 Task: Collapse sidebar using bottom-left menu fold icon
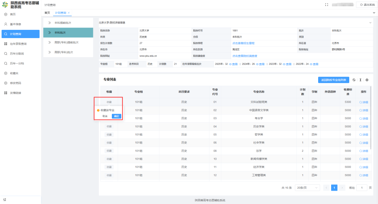pos(5,200)
